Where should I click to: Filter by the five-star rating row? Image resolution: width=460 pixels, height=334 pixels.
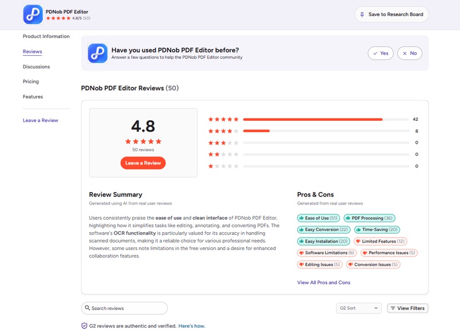pyautogui.click(x=313, y=120)
